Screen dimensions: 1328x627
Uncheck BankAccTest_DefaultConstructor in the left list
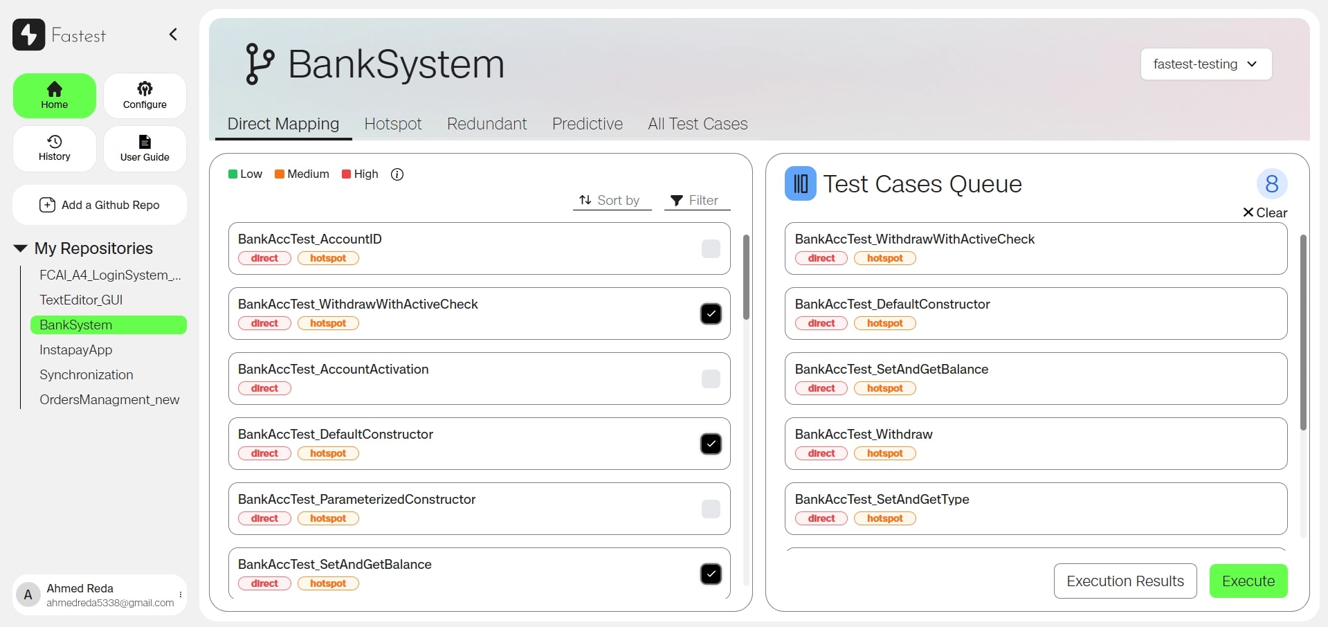(x=711, y=444)
